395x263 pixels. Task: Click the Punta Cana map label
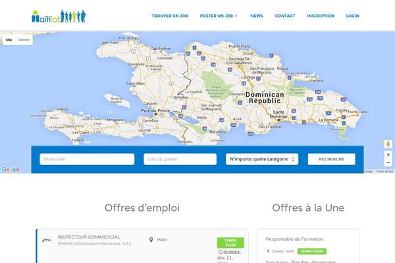coord(357,112)
